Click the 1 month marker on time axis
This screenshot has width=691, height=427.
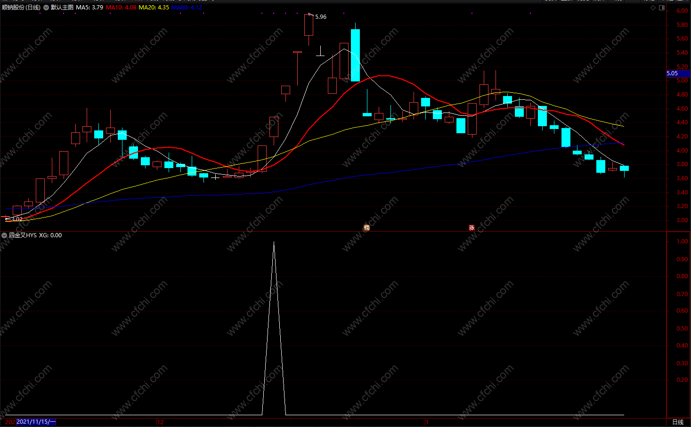coord(426,422)
